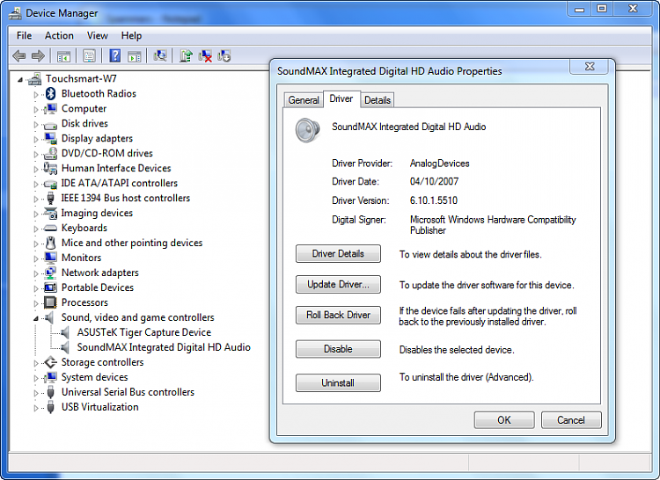Expand the Disk drives node
The height and width of the screenshot is (480, 660).
point(36,125)
